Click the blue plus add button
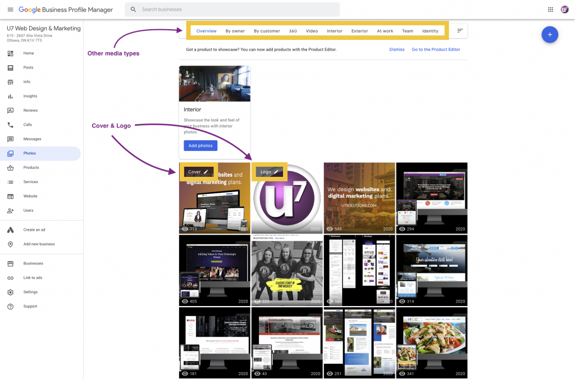Image resolution: width=575 pixels, height=379 pixels. click(550, 34)
